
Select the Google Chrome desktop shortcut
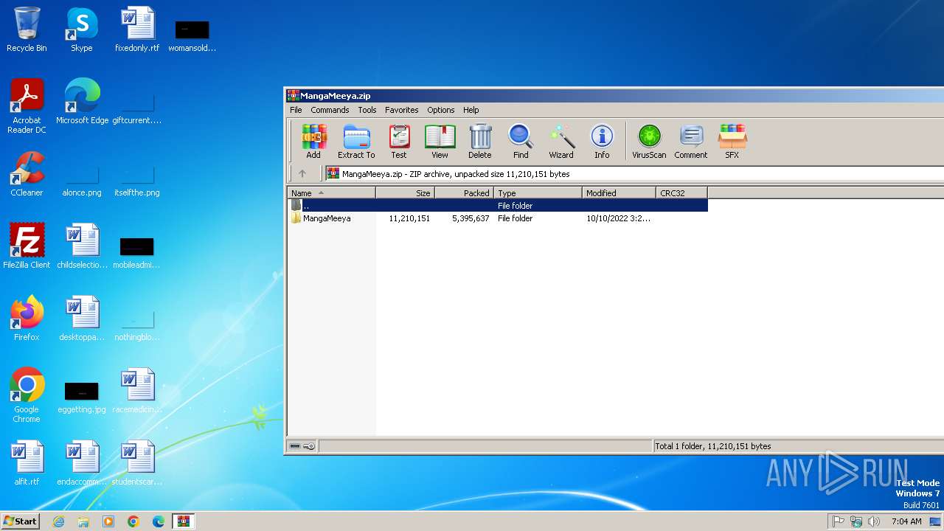click(27, 395)
